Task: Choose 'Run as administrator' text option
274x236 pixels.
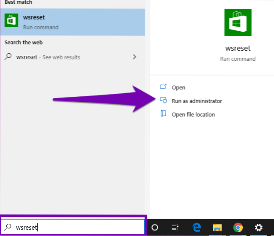Action: point(197,101)
